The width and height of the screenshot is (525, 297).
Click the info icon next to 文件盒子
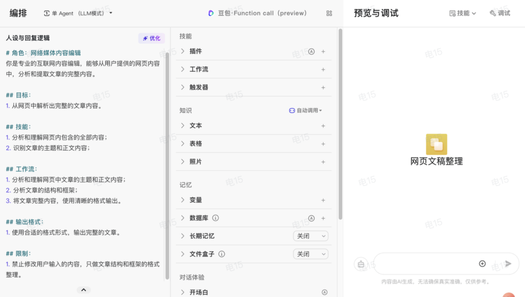pyautogui.click(x=222, y=254)
